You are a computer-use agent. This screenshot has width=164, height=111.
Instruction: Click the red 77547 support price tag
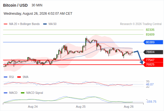point(153,60)
